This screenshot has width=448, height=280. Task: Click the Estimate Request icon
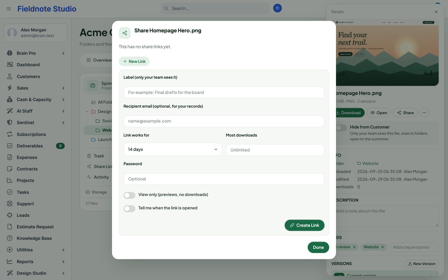point(10,227)
